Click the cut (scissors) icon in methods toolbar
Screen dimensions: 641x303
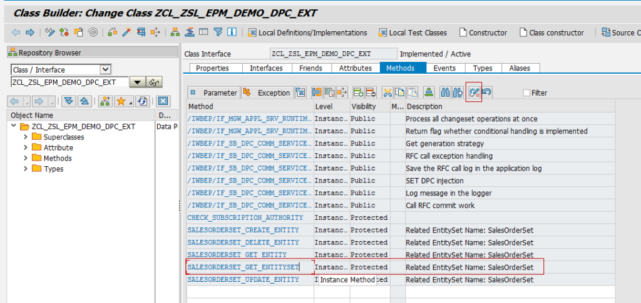coord(387,92)
